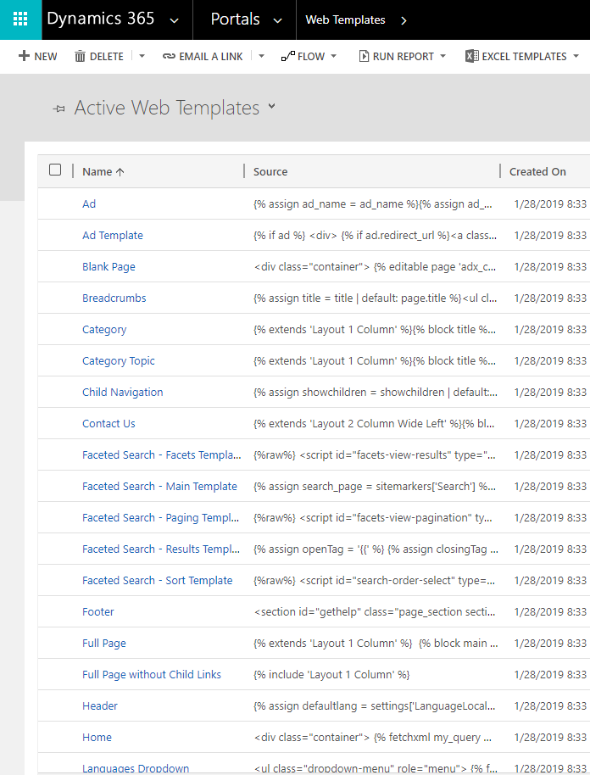
Task: Click the Web Templates breadcrumb item
Action: click(x=345, y=20)
